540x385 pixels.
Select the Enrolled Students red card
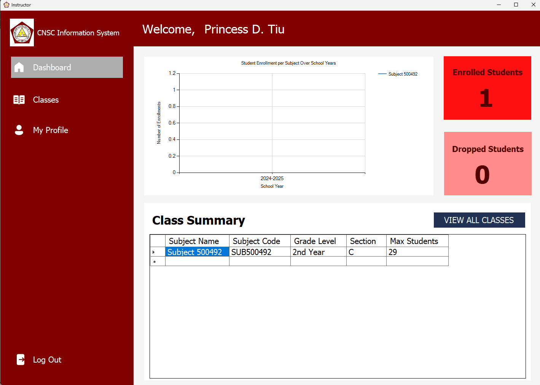[x=487, y=88]
